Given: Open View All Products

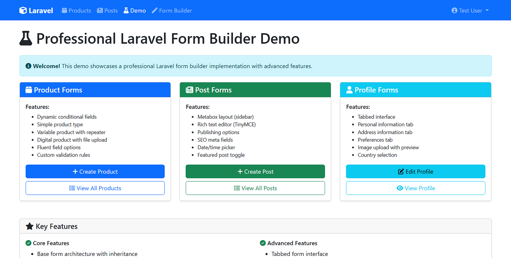Looking at the screenshot, I should pos(95,188).
